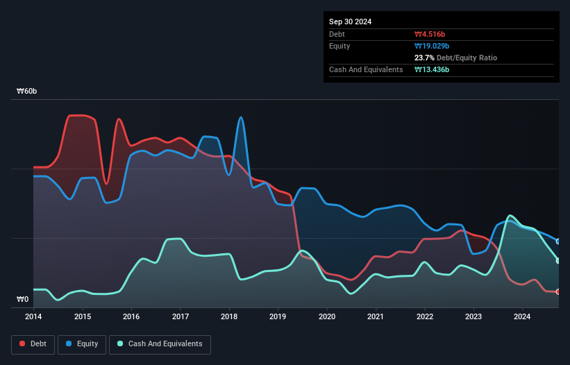The image size is (570, 365).
Task: Click tooltip Cash And Equivalents row label
Action: [x=366, y=69]
